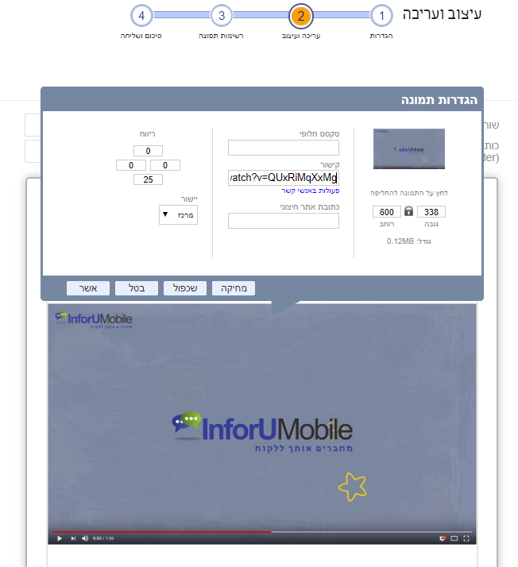
Task: Open the יישור alignment dropdown
Action: tap(178, 214)
